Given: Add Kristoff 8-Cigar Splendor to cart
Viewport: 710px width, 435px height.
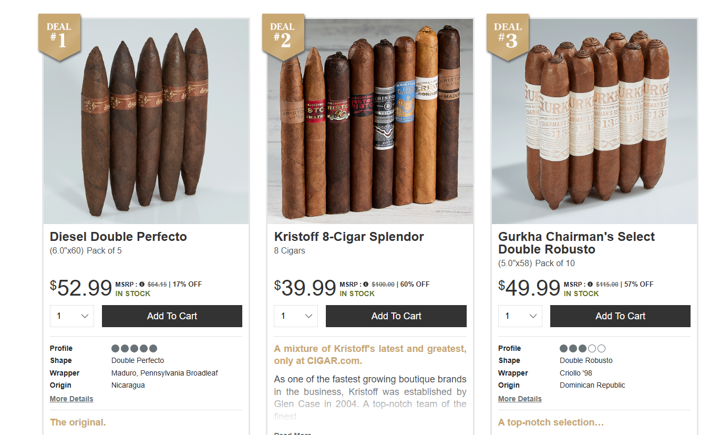Looking at the screenshot, I should tap(396, 316).
